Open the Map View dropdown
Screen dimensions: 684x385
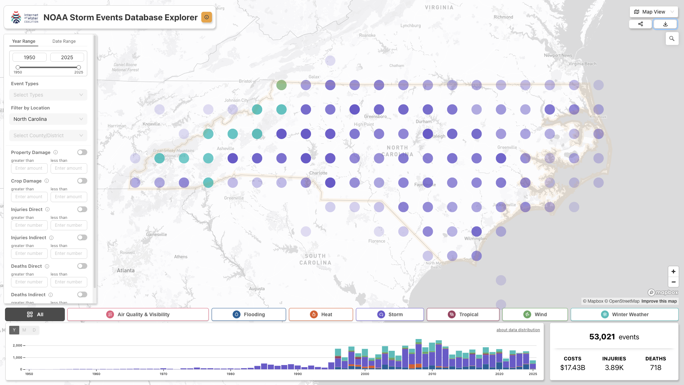pyautogui.click(x=654, y=12)
